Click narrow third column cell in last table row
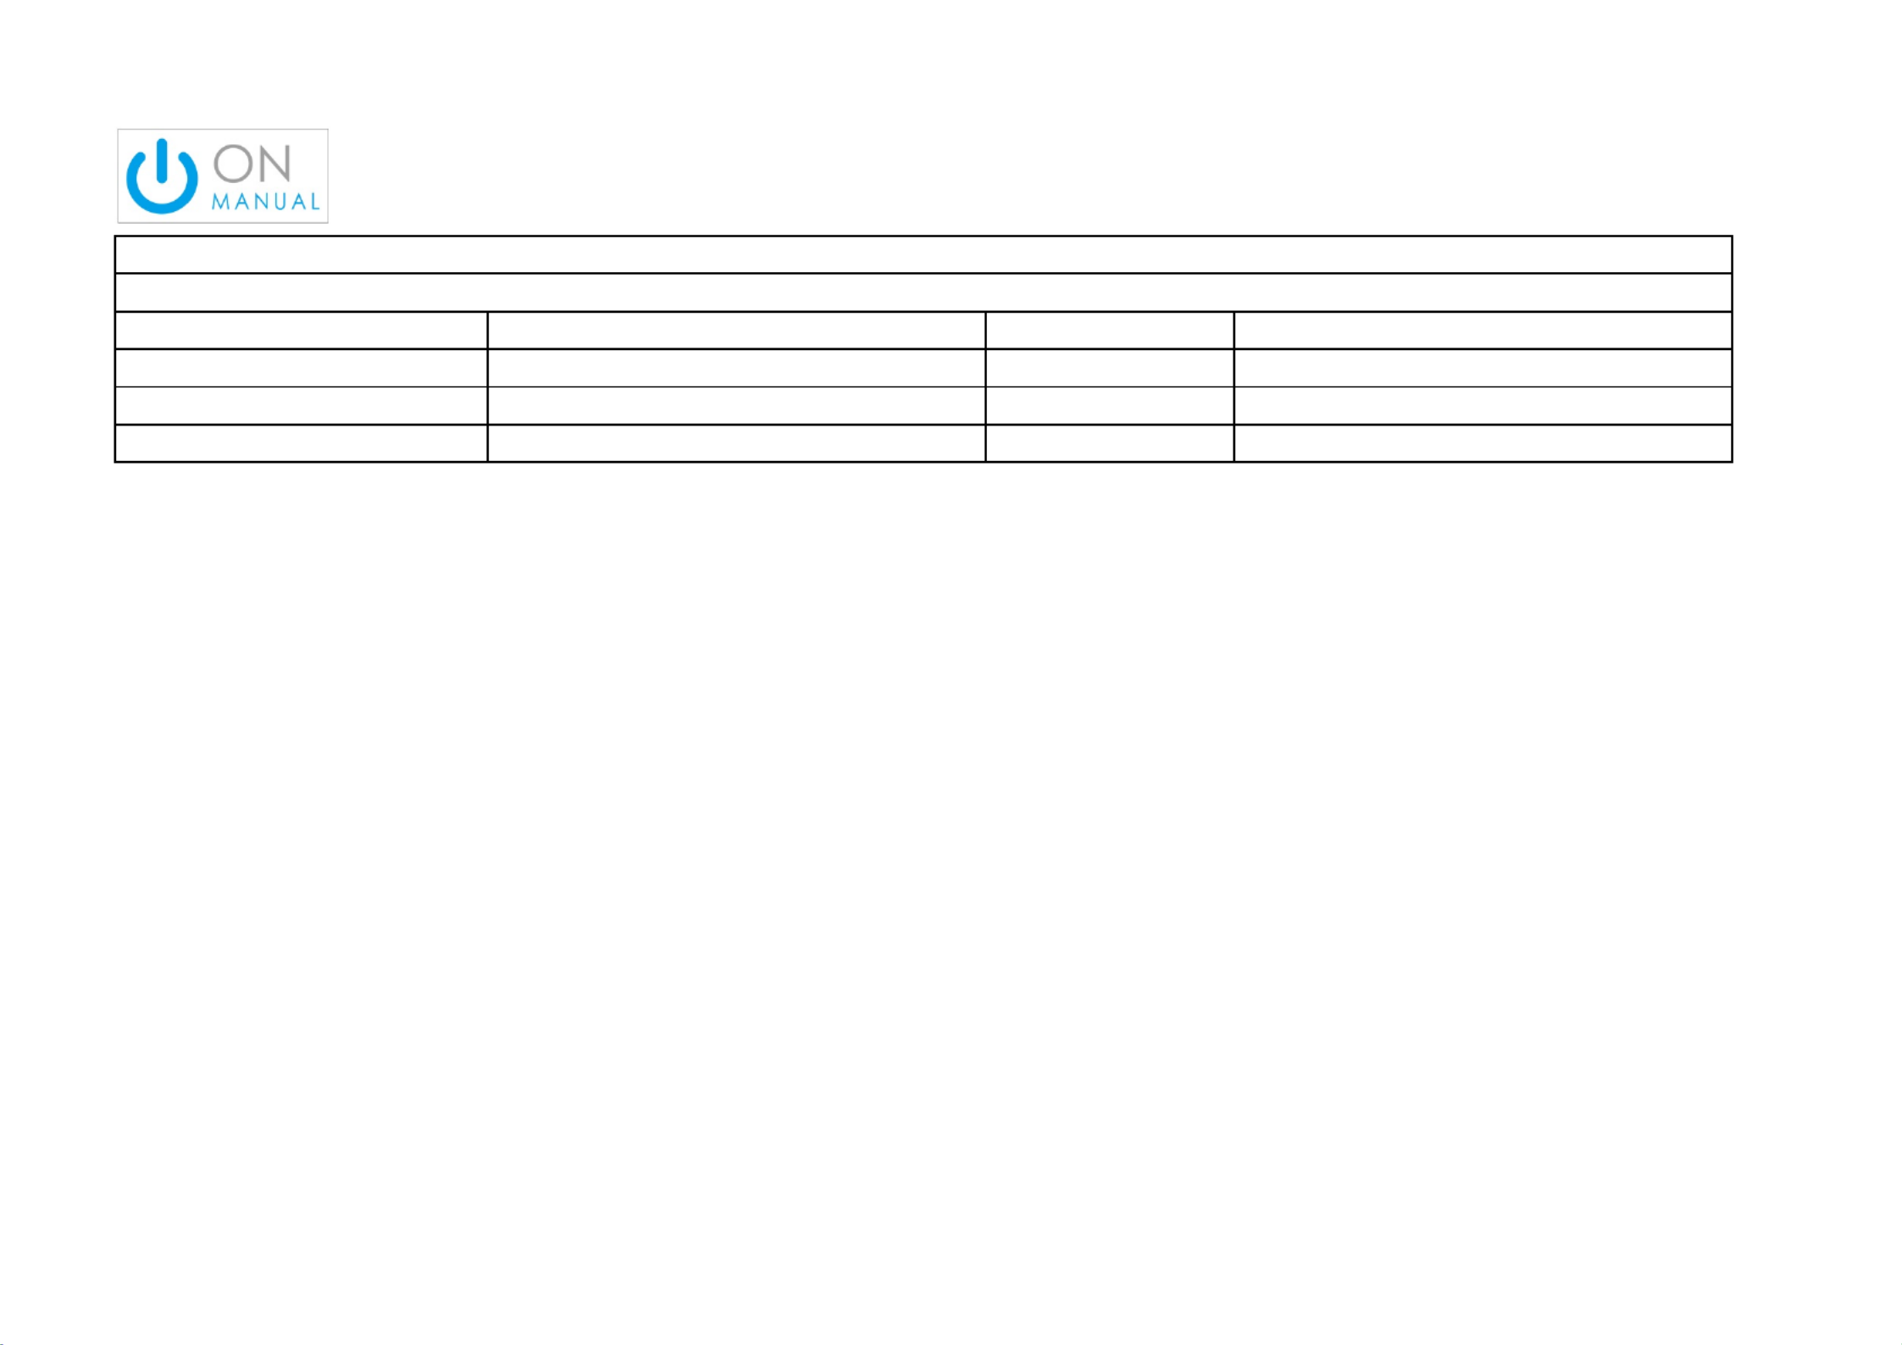This screenshot has width=1902, height=1345. click(x=1110, y=443)
